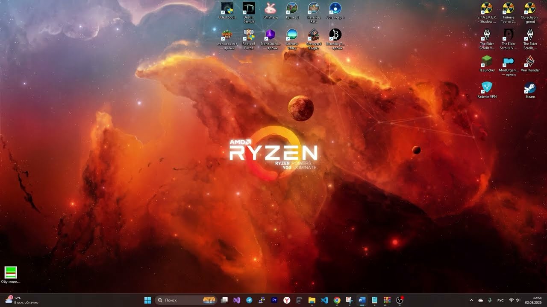Open the Notepad taskbar icon

point(374,300)
